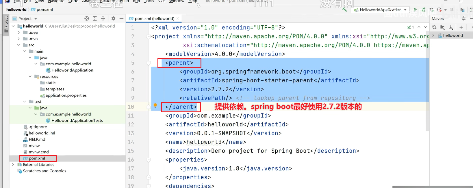Expand External Libraries node

click(x=13, y=165)
